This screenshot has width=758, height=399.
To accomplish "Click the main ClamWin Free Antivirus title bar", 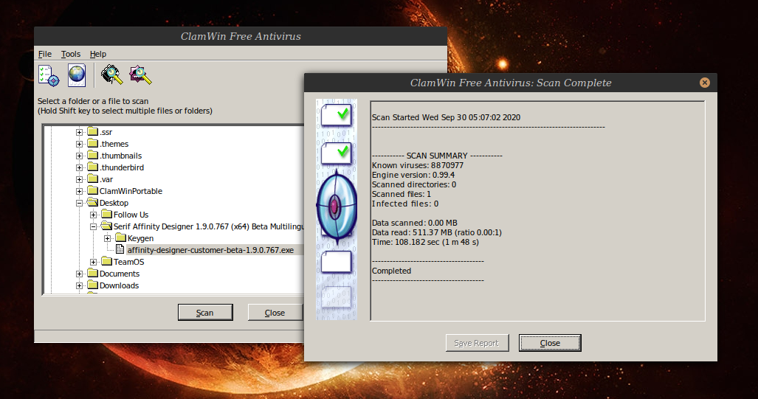I will click(241, 36).
